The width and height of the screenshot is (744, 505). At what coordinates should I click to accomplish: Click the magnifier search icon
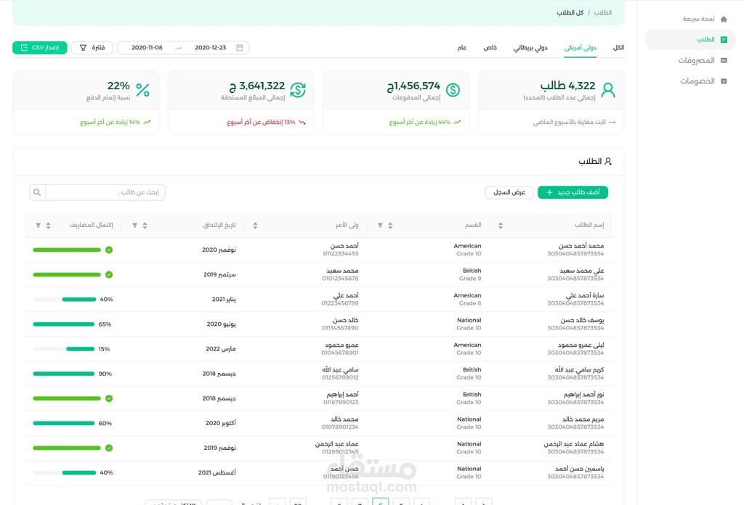[37, 192]
